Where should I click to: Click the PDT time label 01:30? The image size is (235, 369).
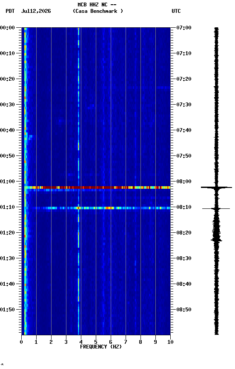click(x=7, y=258)
